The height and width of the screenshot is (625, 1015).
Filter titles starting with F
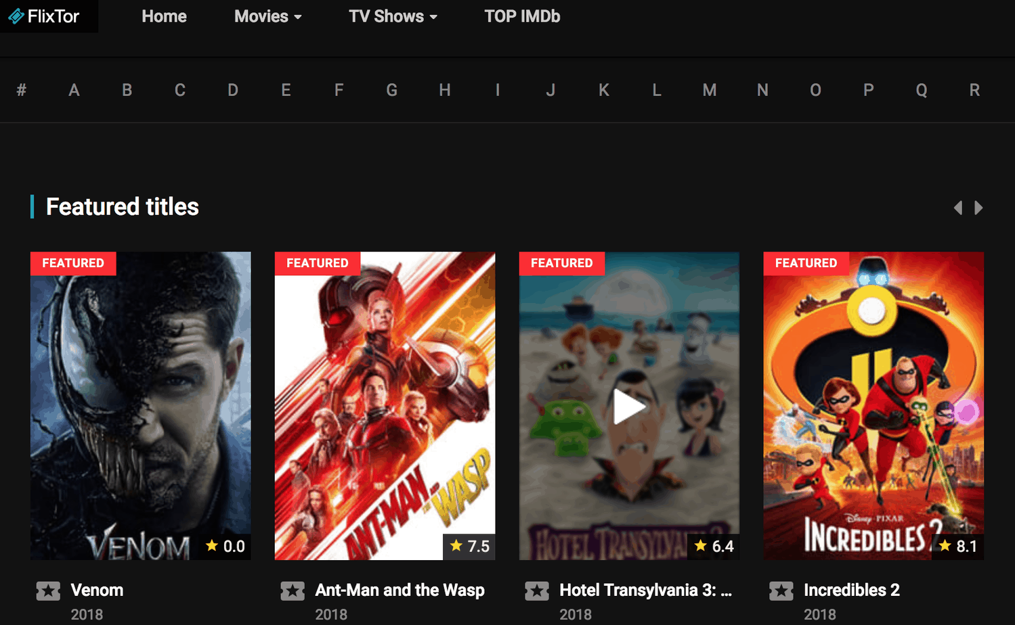pos(339,90)
